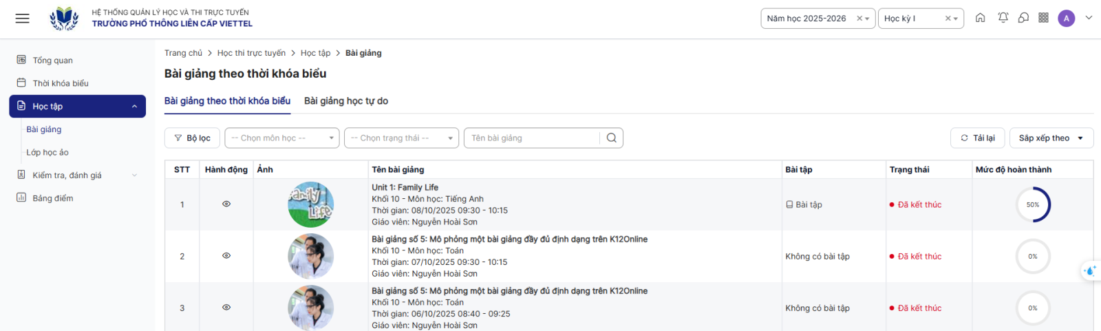This screenshot has width=1101, height=331.
Task: Click eye icon for row 2 lesson
Action: pyautogui.click(x=226, y=256)
